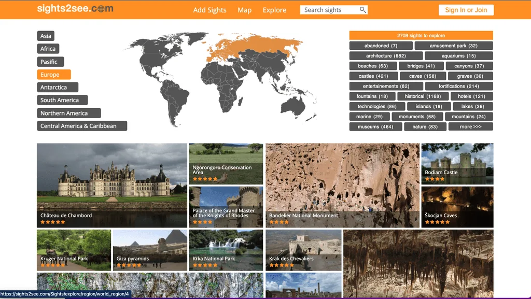Screen dimensions: 531x299
Task: Filter by mountains (24) category
Action: pyautogui.click(x=469, y=117)
